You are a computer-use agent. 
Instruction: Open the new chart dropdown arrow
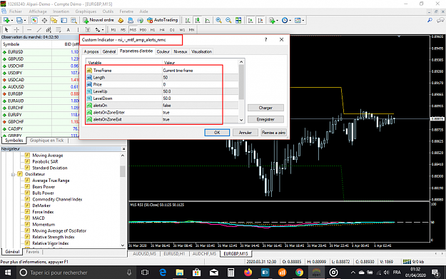pyautogui.click(x=11, y=21)
